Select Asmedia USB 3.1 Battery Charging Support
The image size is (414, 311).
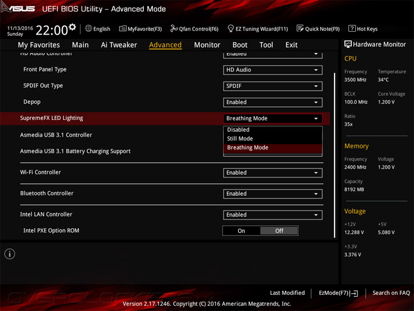pos(75,151)
